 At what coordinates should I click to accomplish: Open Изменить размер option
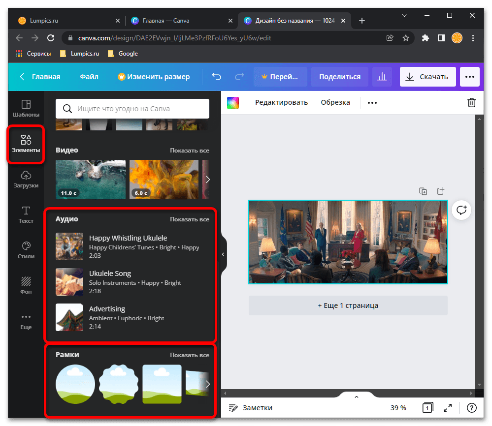[x=154, y=76]
